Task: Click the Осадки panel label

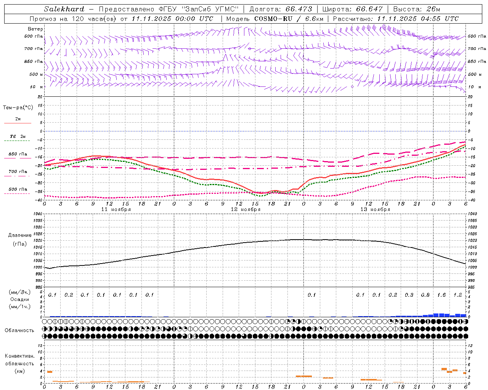Action: coord(20,299)
